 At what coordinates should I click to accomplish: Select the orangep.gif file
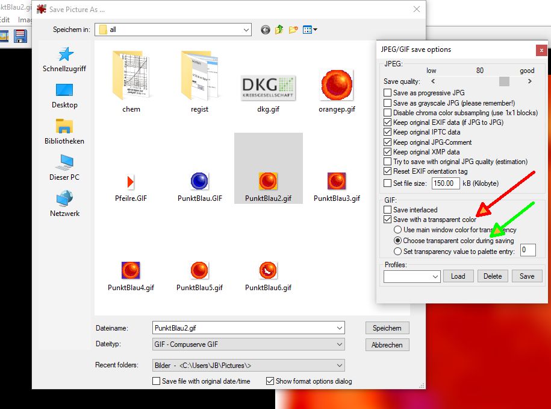coord(337,92)
